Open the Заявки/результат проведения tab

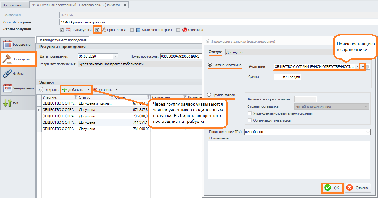[x=63, y=40]
